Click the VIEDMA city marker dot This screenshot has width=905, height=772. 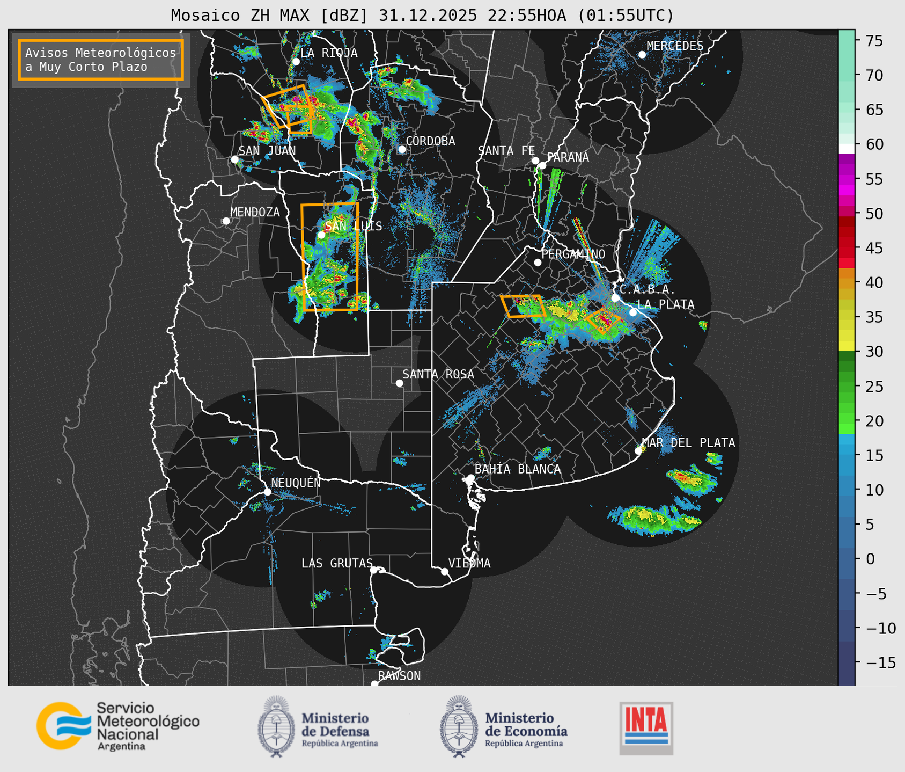click(x=444, y=571)
